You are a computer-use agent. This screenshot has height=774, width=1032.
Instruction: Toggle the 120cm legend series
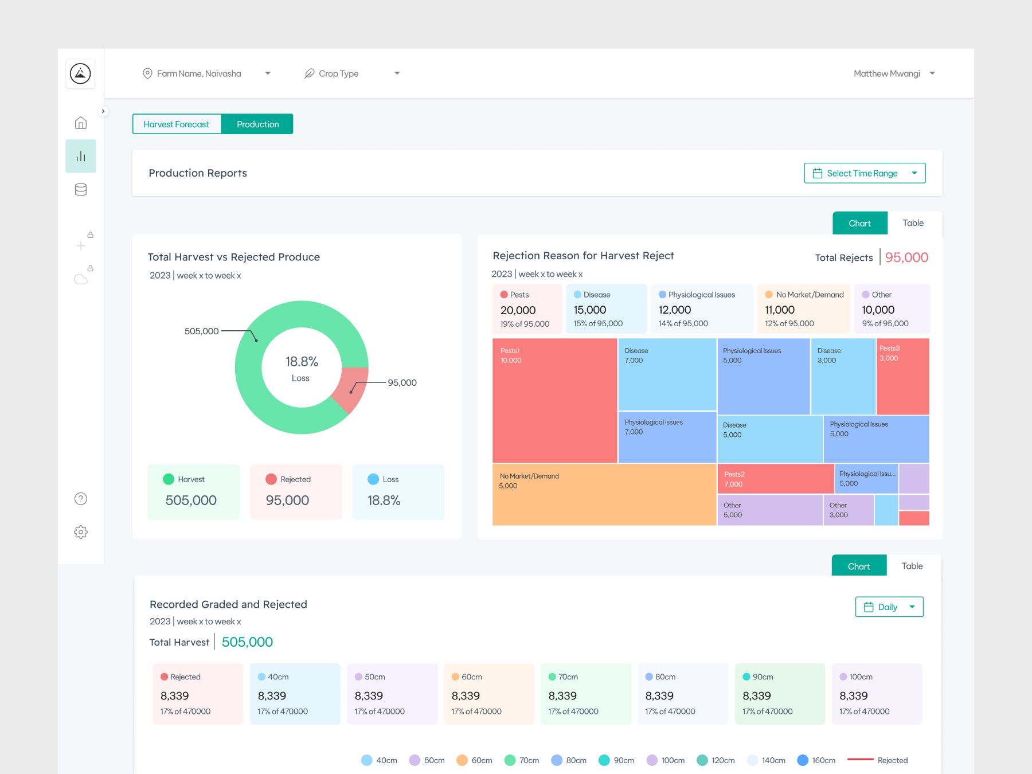[716, 760]
